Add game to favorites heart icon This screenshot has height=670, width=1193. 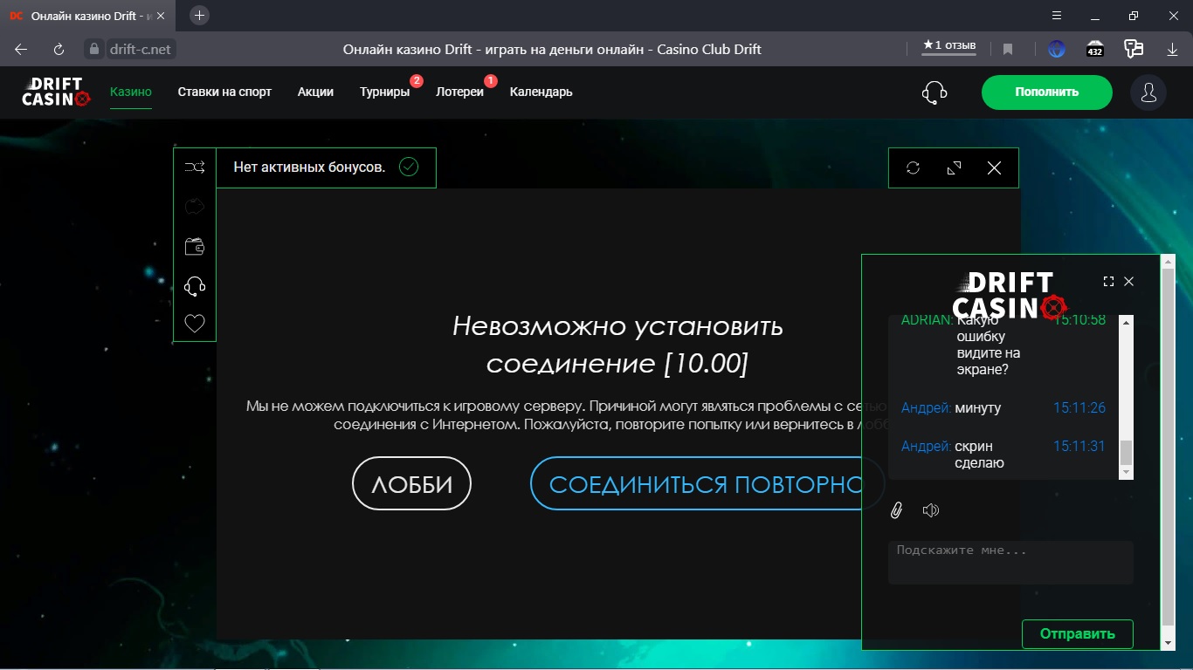point(195,324)
